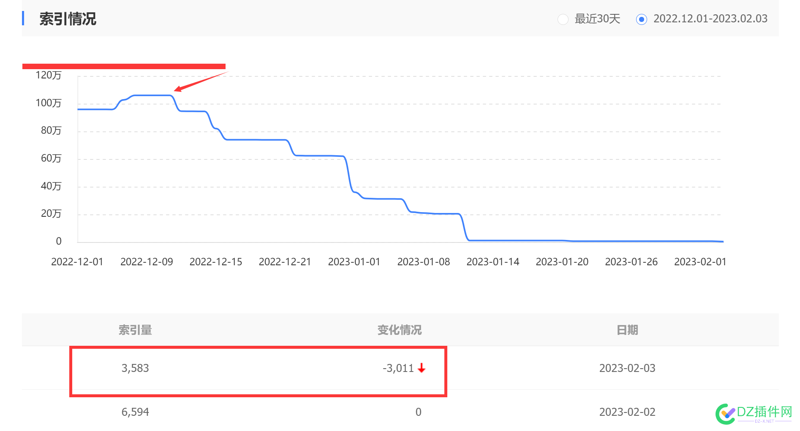Click the 2023-01-08 x-axis label
This screenshot has width=800, height=431.
(x=424, y=262)
